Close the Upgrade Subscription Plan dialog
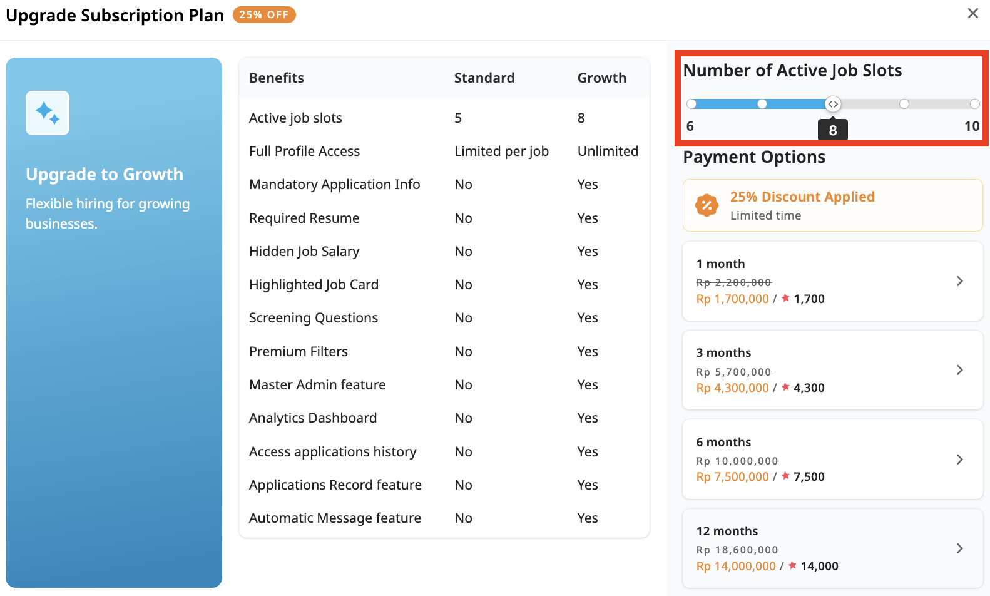 [x=972, y=13]
